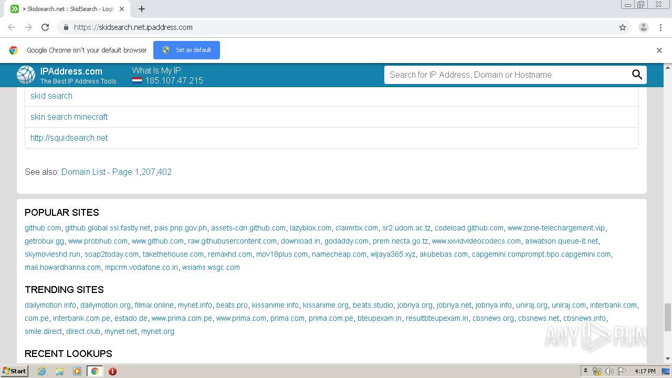Screen dimensions: 672x378
Task: Click scrollbar down arrow
Action: [x=668, y=359]
